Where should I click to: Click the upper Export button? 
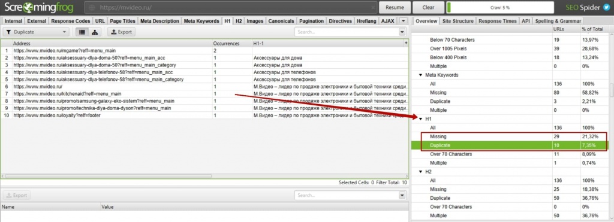(x=121, y=32)
